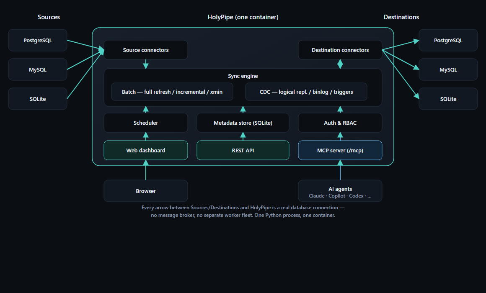Click the 'HolyPipe (one container)' heading
The width and height of the screenshot is (486, 293).
tap(243, 17)
